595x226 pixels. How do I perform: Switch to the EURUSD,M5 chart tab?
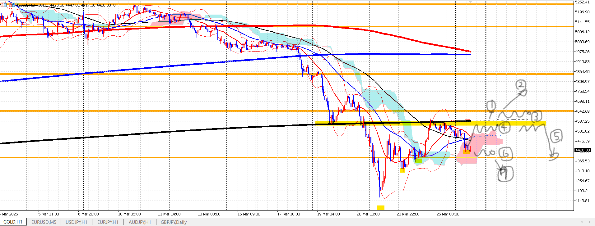(44, 222)
